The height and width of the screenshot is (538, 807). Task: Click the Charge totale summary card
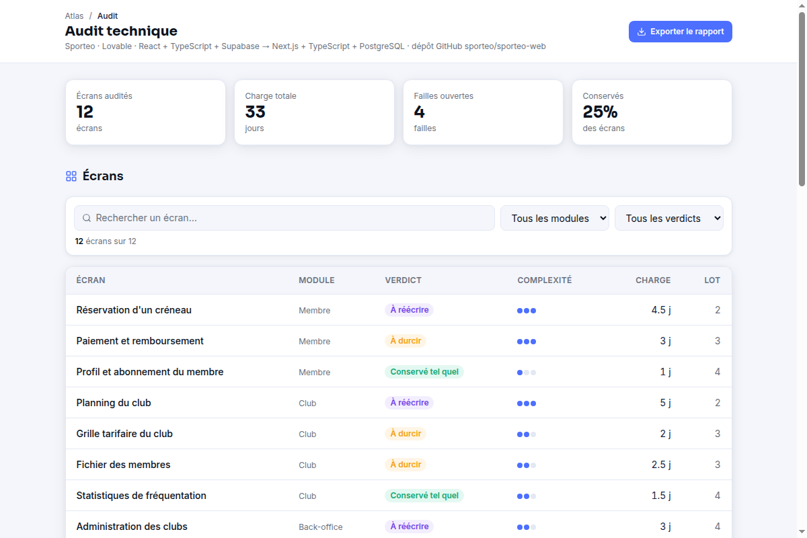pos(314,112)
